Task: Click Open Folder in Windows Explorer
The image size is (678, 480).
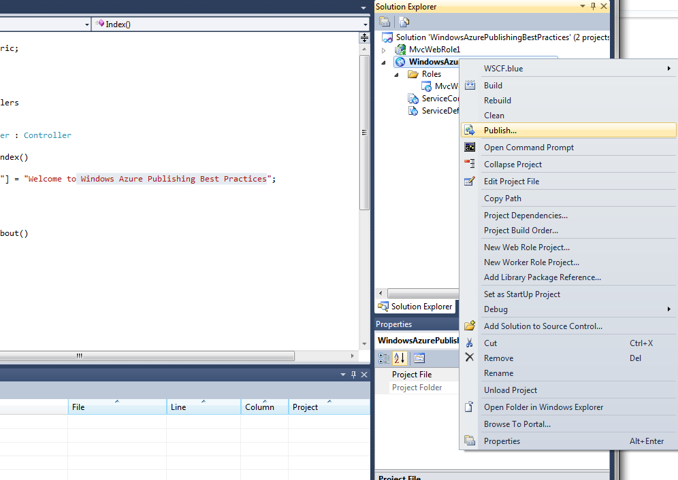Action: coord(568,407)
